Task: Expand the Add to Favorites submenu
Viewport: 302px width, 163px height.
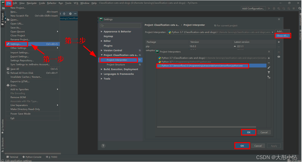Action: pos(33,90)
